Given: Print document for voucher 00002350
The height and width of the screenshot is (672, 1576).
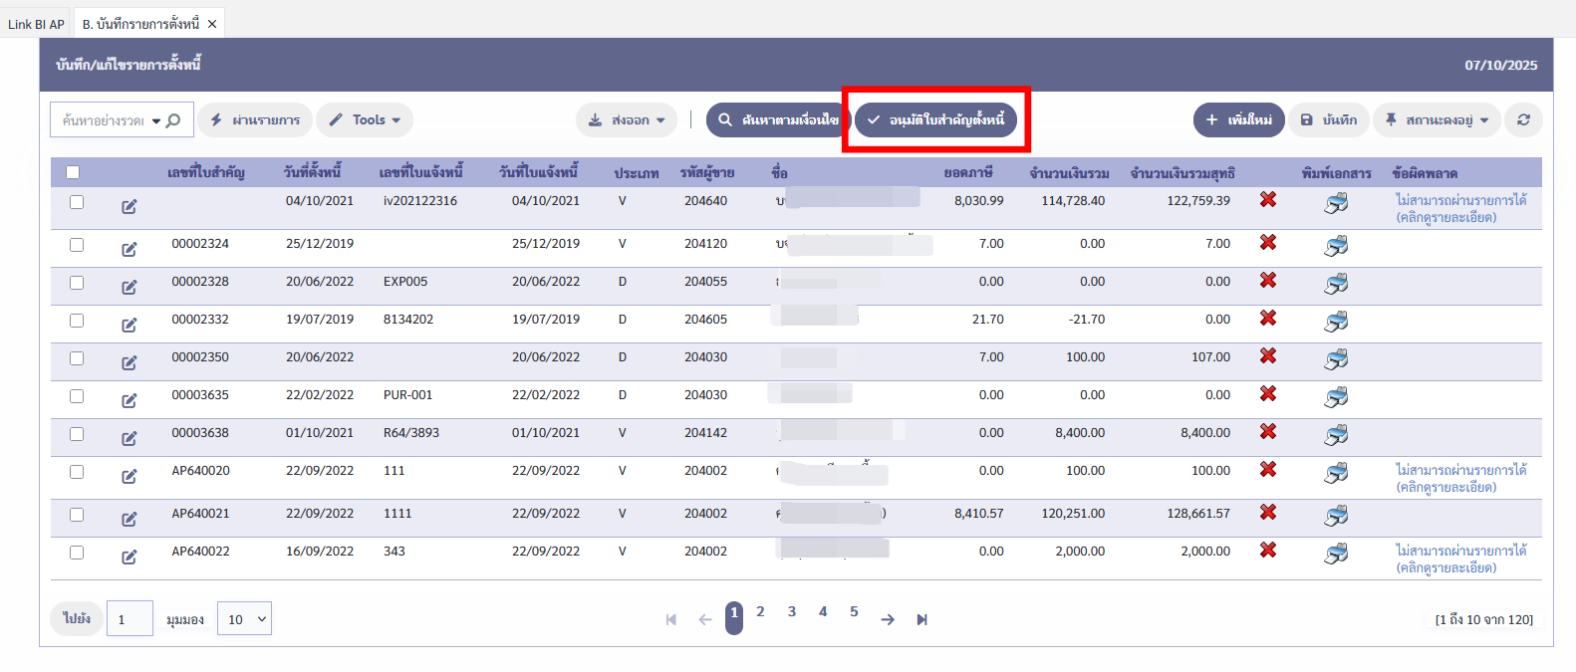Looking at the screenshot, I should [1335, 358].
